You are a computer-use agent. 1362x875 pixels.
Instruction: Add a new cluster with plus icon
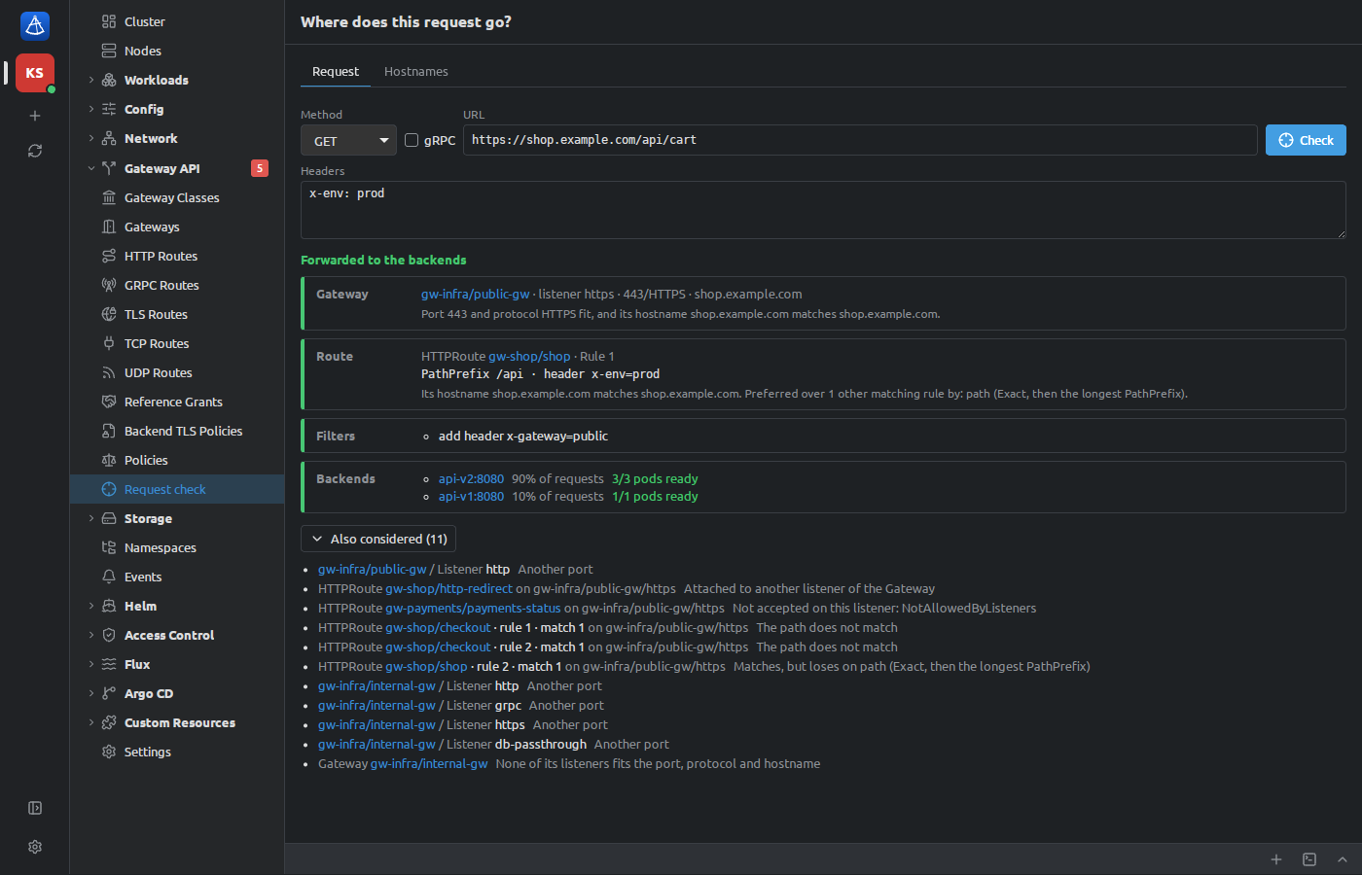tap(35, 116)
